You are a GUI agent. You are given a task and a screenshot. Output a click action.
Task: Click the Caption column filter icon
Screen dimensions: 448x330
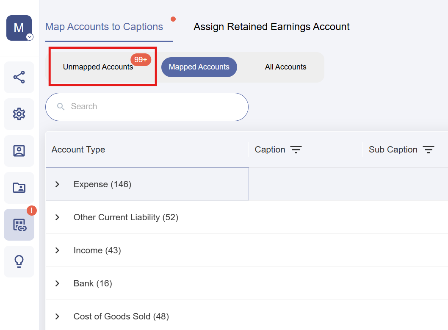[297, 150]
